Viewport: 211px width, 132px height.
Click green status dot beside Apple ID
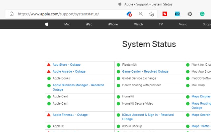click(x=49, y=126)
